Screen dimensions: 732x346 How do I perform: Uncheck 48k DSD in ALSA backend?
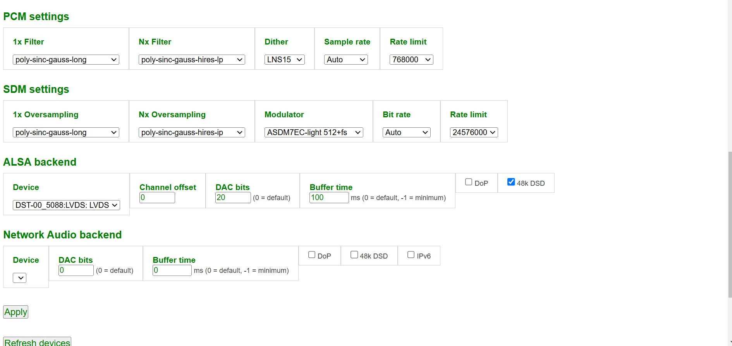511,182
